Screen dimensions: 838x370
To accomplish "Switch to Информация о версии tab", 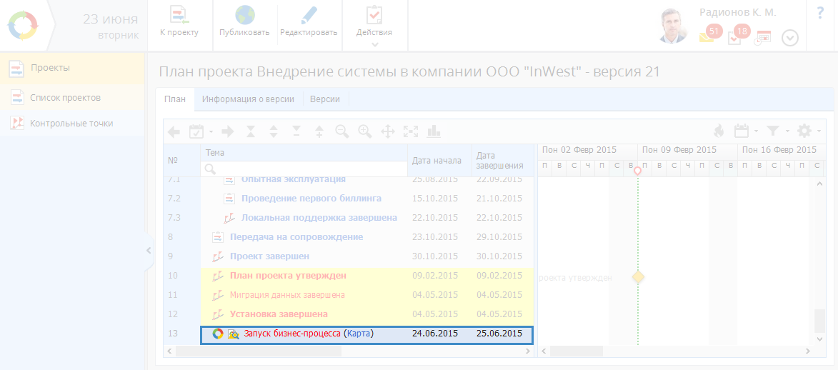I will click(x=248, y=99).
